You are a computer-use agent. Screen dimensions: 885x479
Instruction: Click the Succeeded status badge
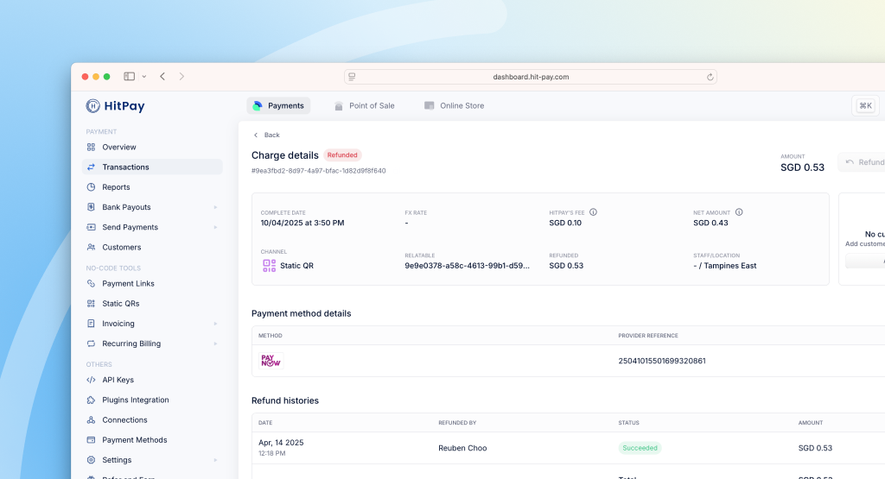(x=640, y=448)
